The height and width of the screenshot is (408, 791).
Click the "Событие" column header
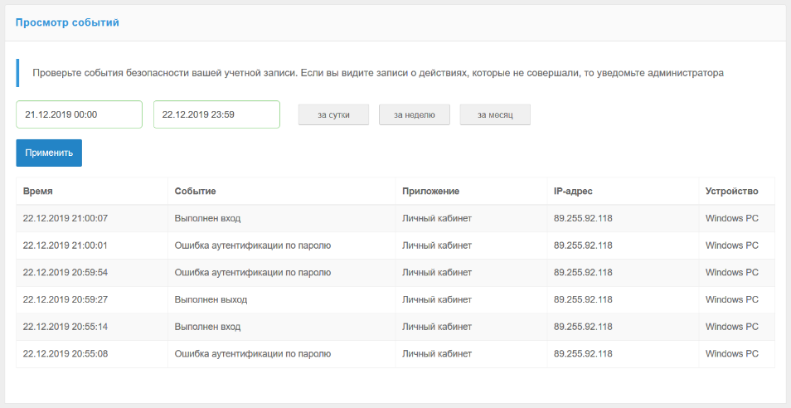click(196, 192)
